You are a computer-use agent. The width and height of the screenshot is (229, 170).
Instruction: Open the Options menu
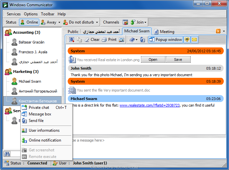point(31,14)
